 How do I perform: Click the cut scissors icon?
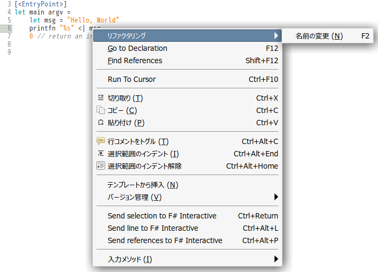[x=101, y=97]
